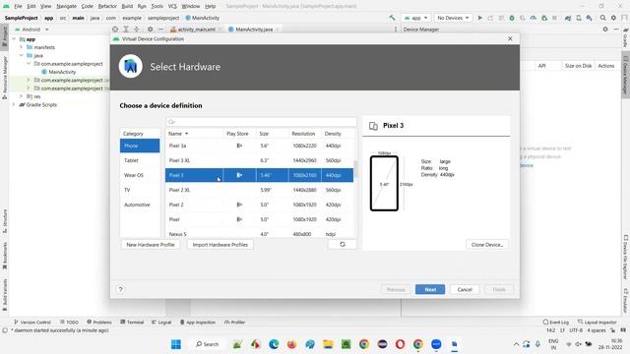
Task: Open Project panel gear options
Action: point(150,29)
